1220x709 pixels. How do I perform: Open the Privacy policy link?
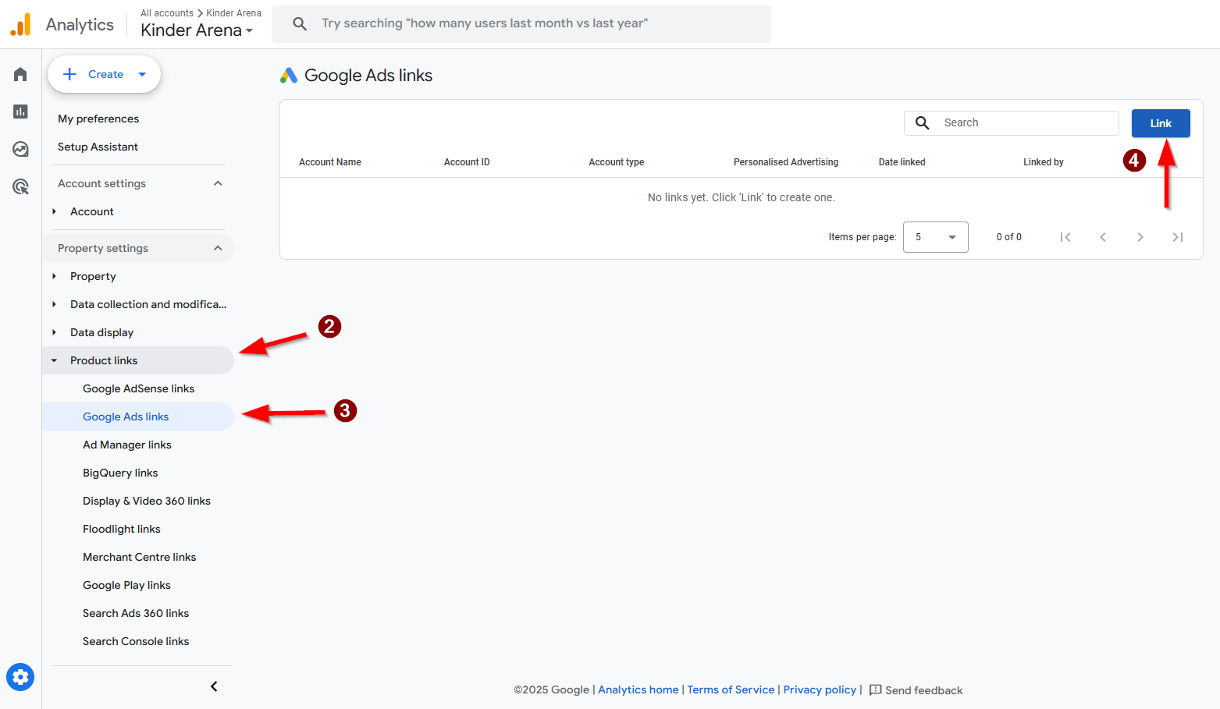820,690
